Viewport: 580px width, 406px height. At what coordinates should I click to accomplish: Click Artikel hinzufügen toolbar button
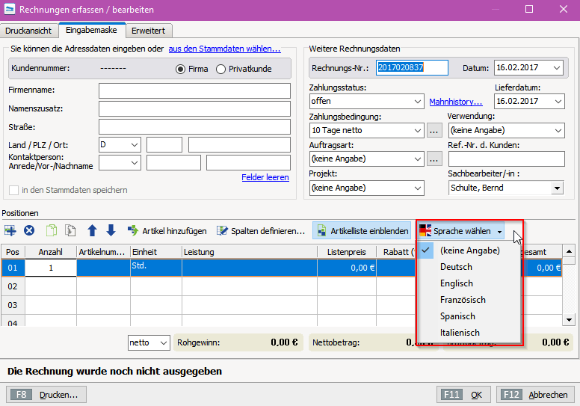tap(167, 231)
